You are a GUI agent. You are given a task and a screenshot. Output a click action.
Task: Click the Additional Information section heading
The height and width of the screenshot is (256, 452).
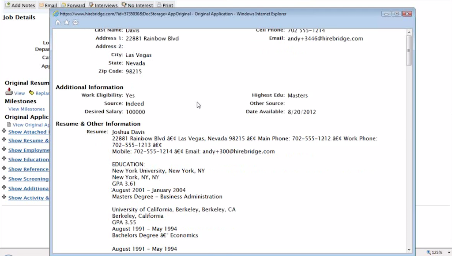(89, 87)
